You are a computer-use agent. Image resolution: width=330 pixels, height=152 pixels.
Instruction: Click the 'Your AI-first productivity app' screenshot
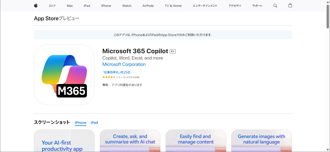64,141
